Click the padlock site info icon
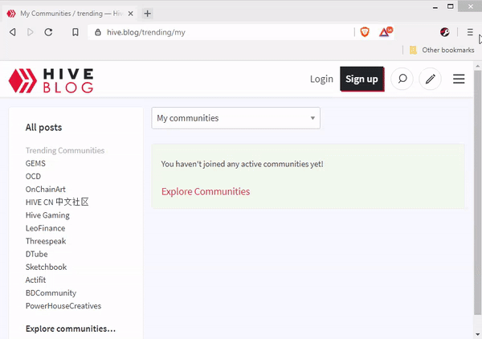482x339 pixels. pos(98,32)
